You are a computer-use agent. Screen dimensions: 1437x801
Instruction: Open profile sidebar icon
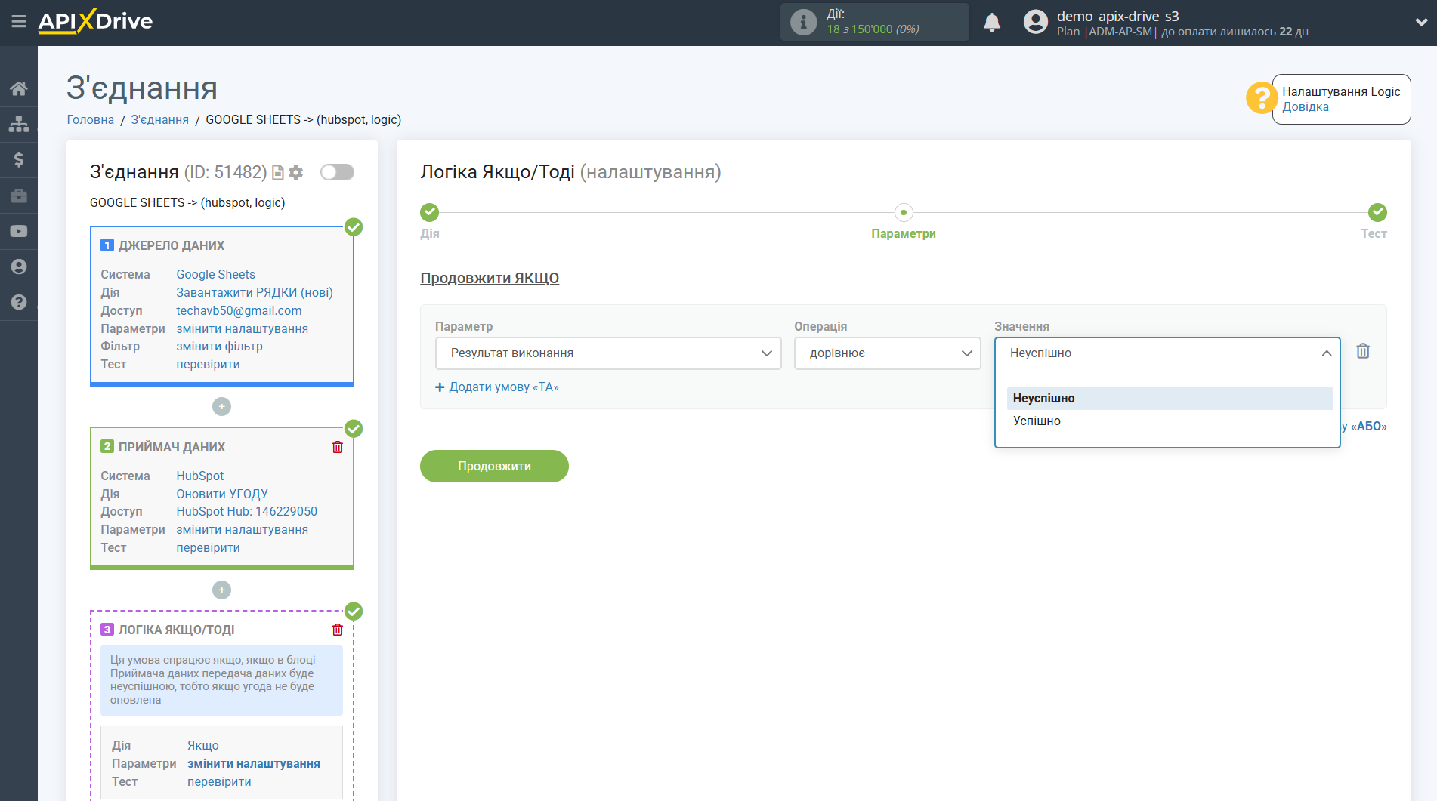point(19,266)
